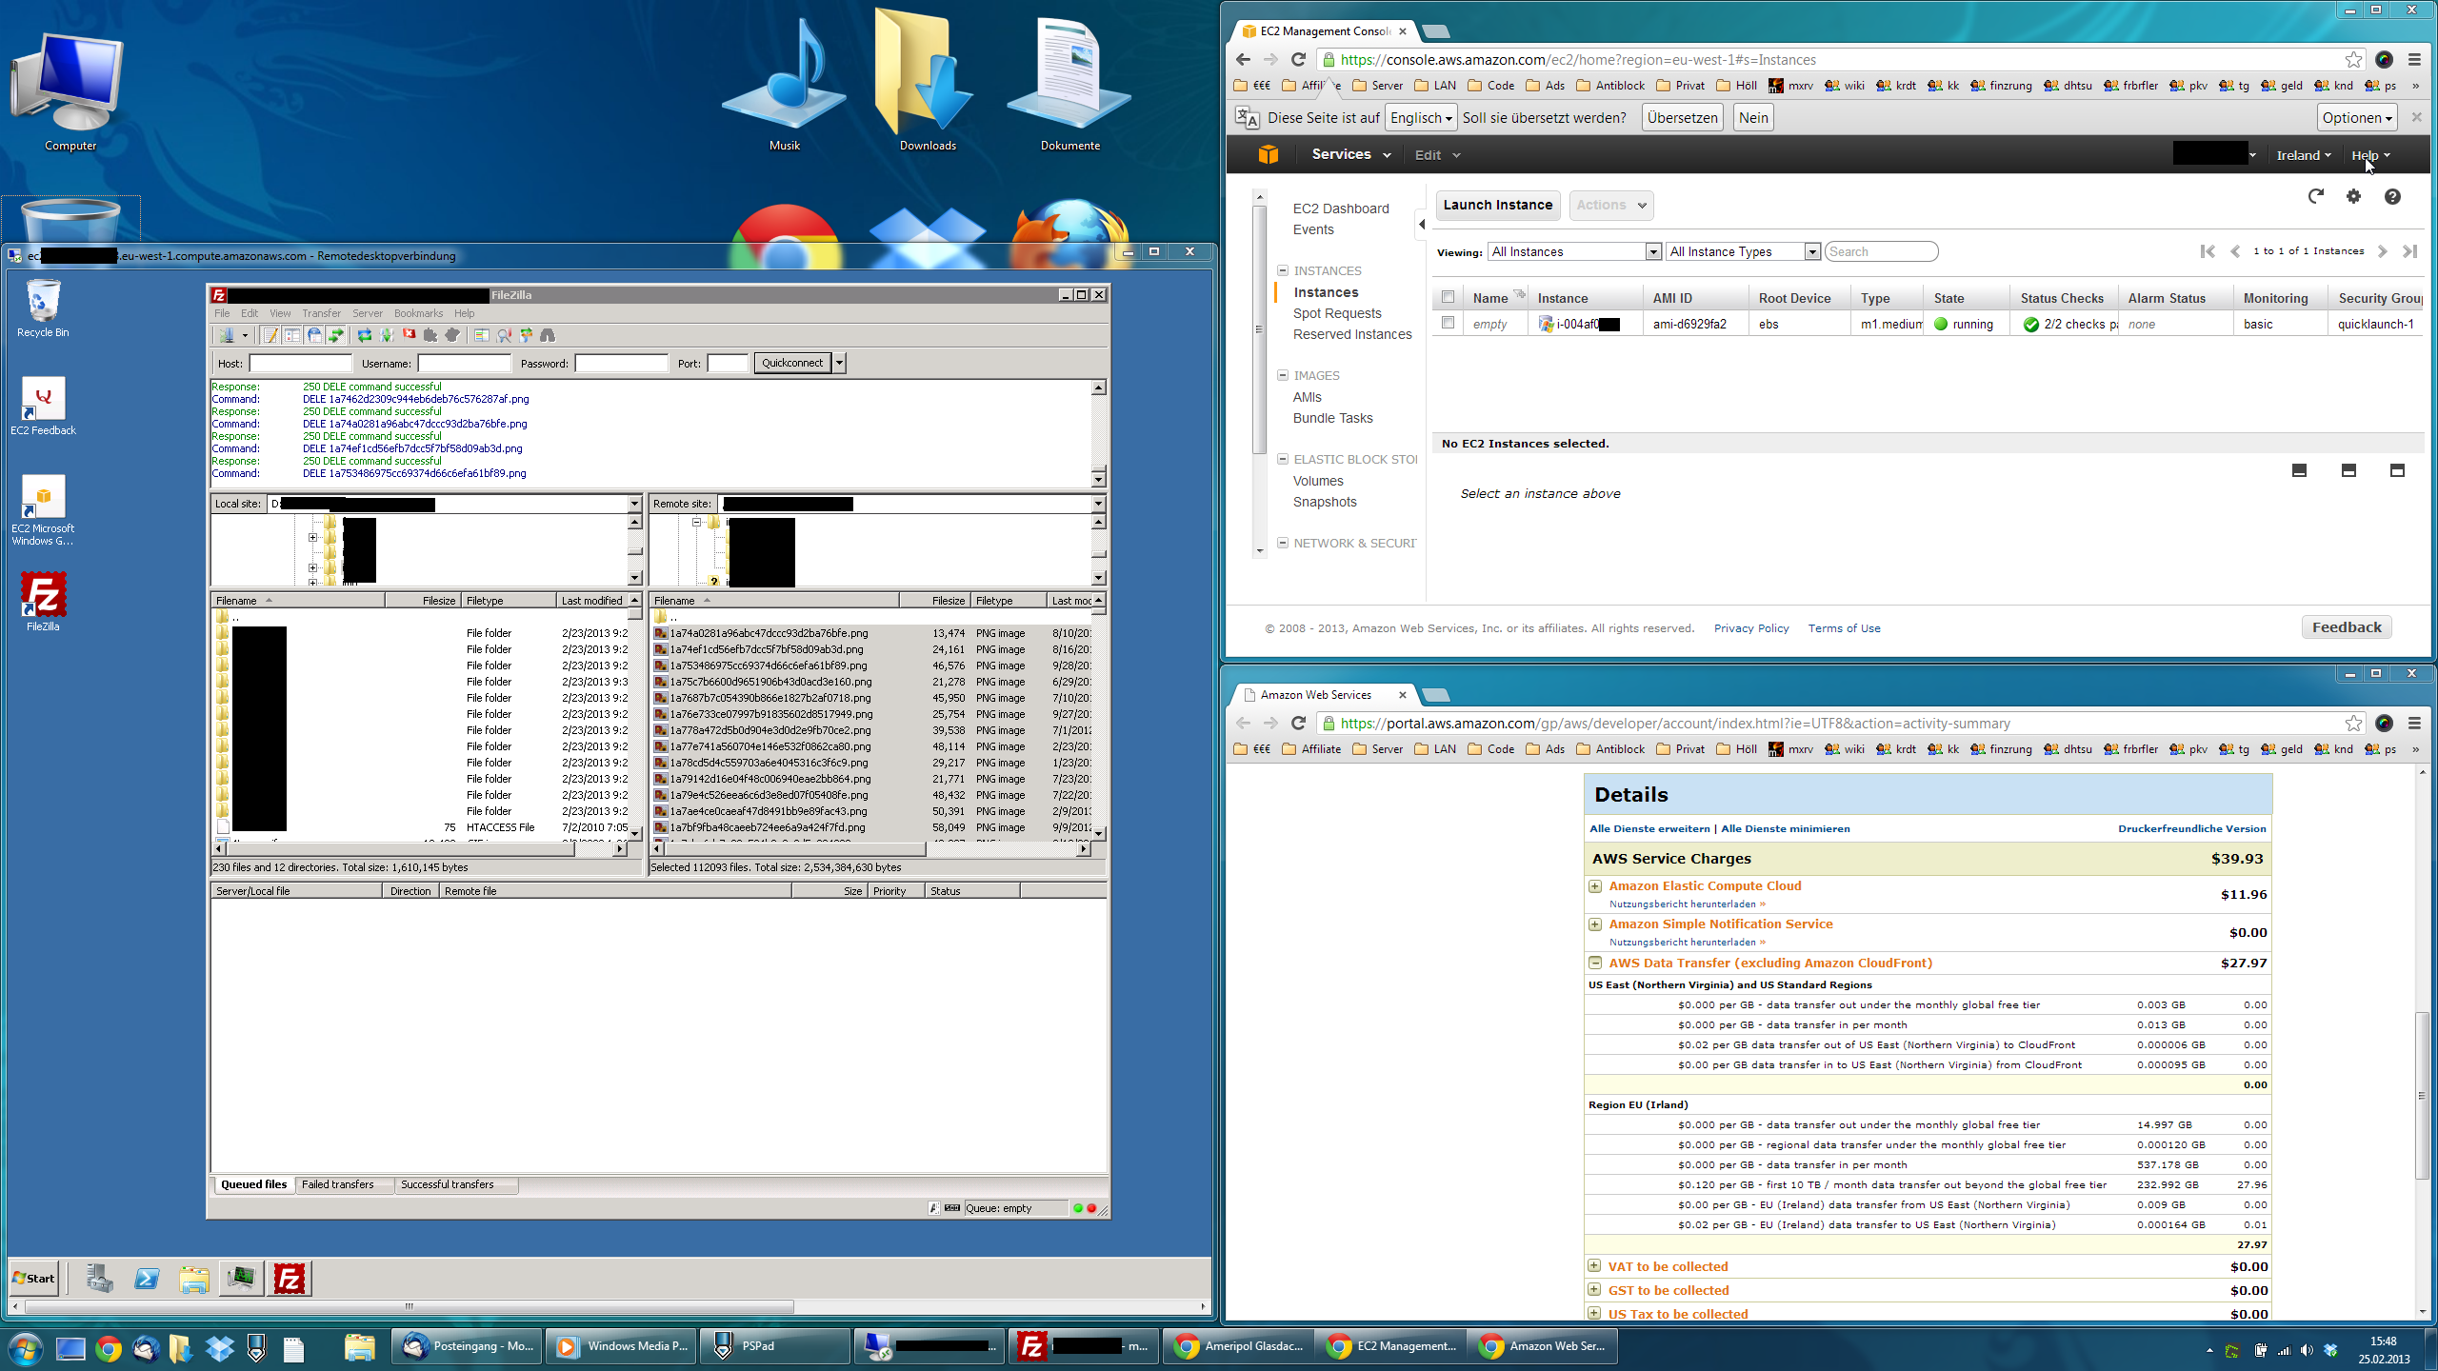Open Englisch language dropdown in translate bar
2438x1371 pixels.
pyautogui.click(x=1421, y=118)
